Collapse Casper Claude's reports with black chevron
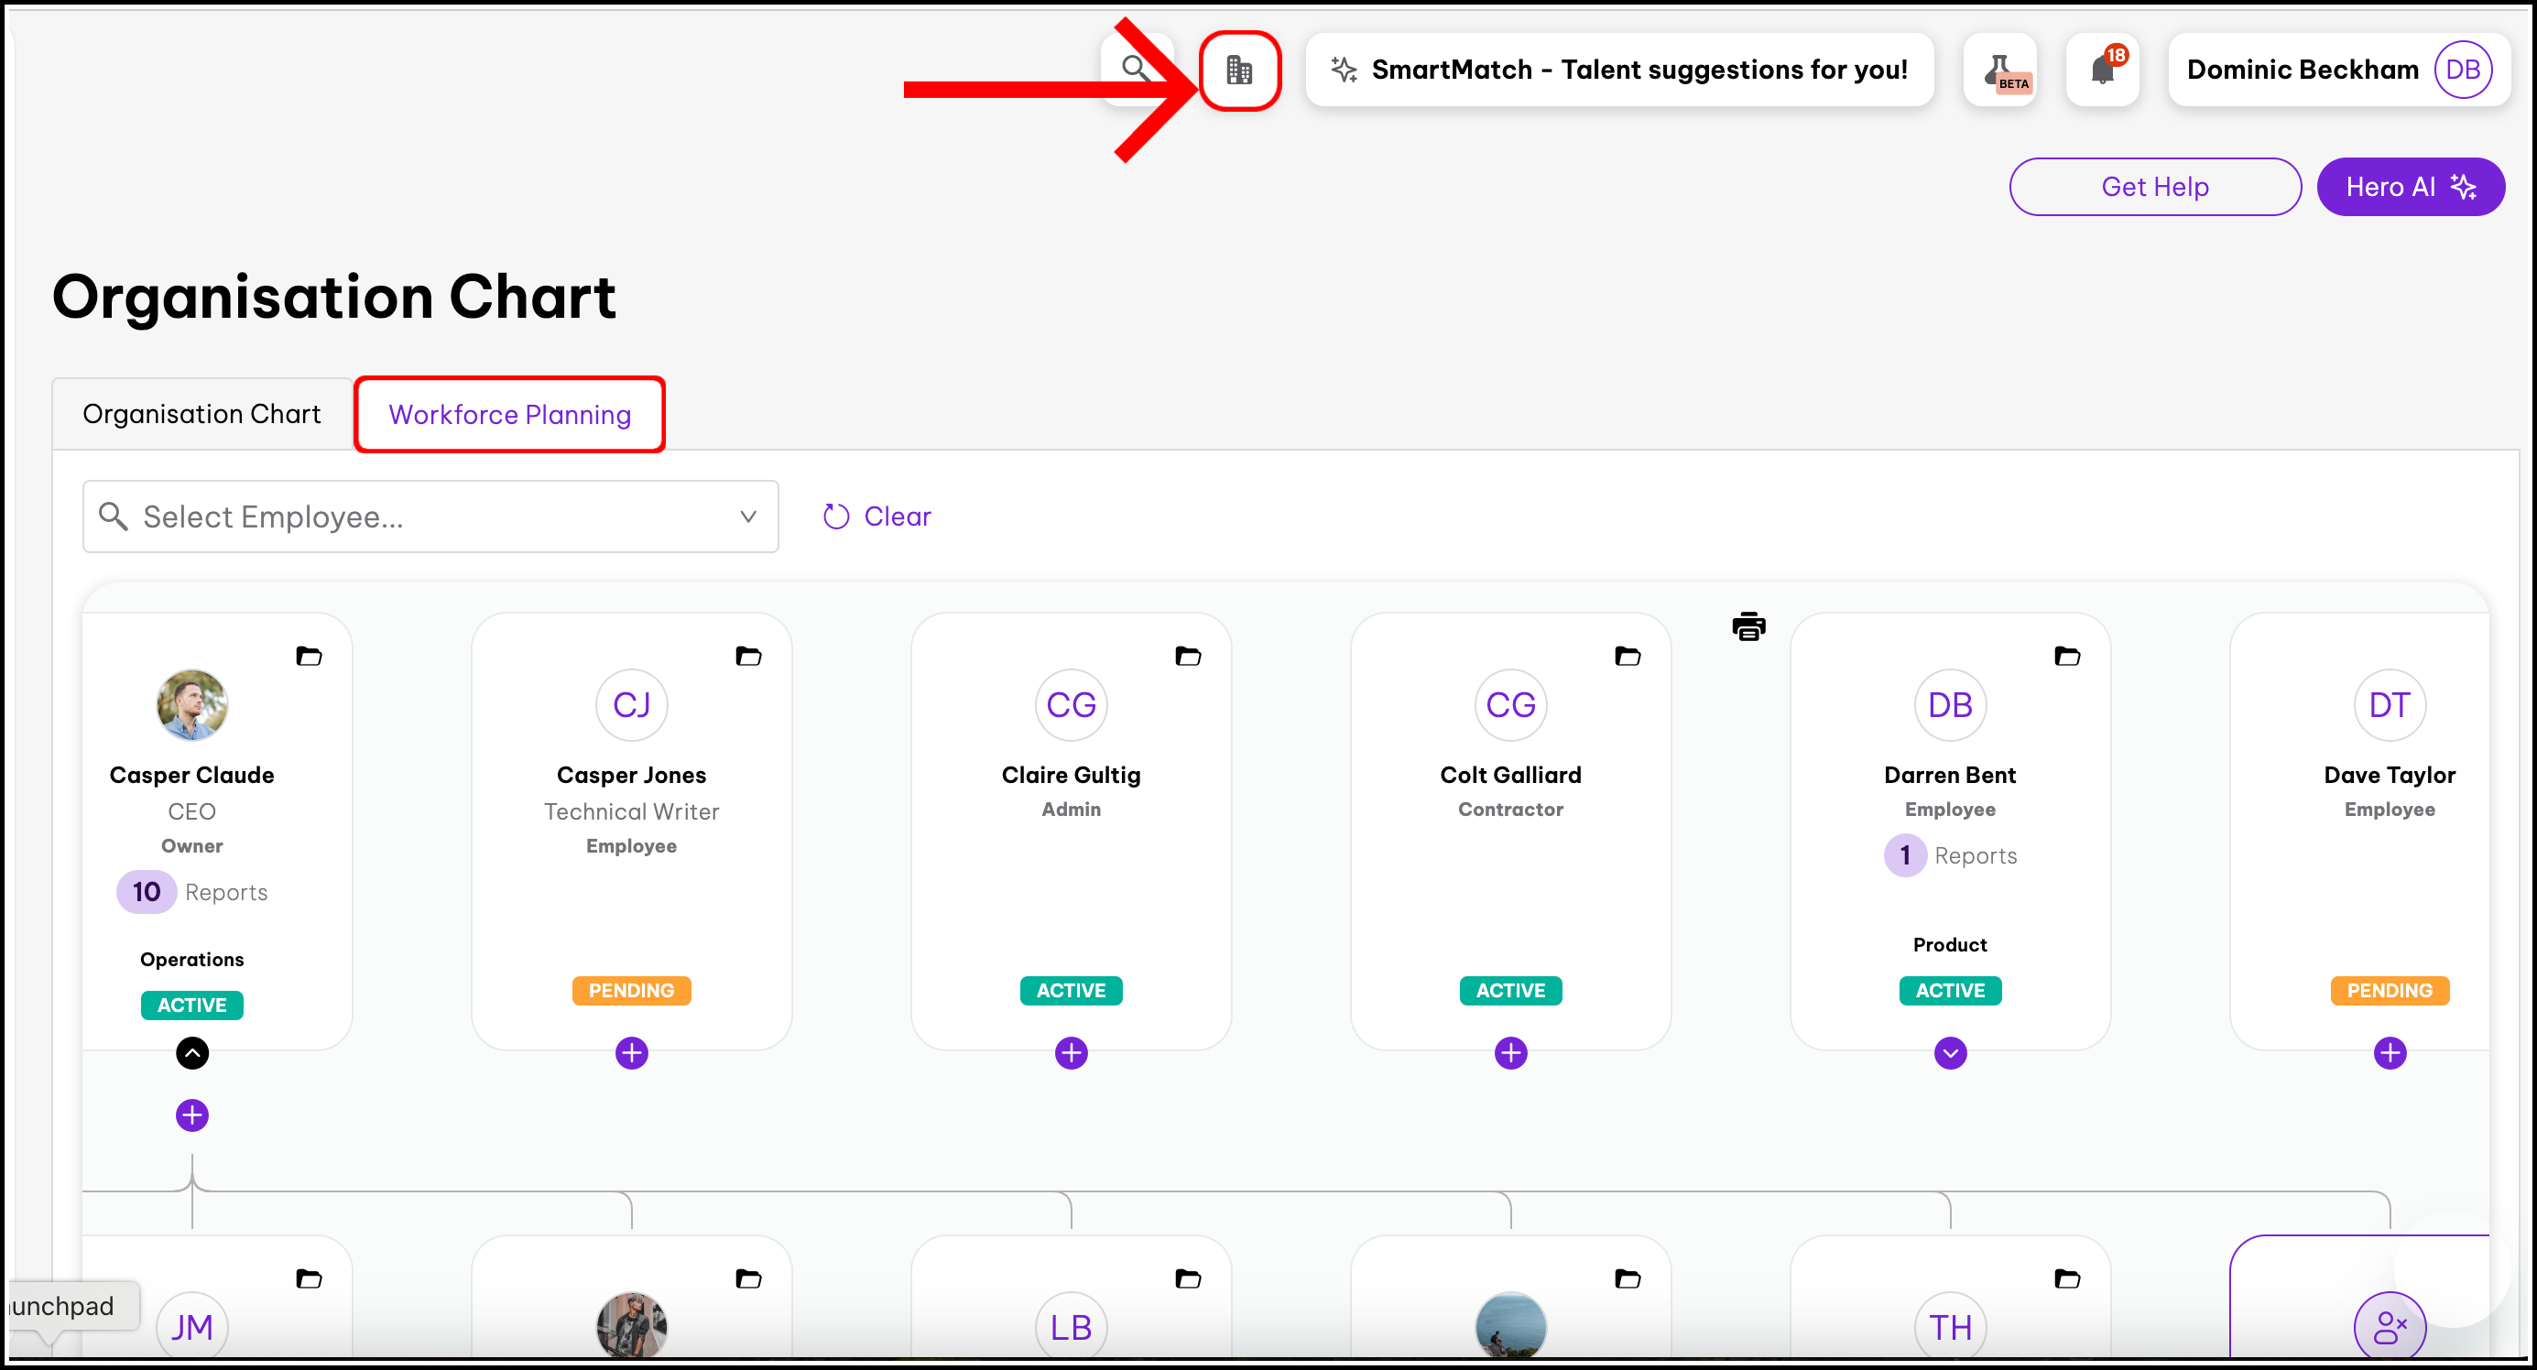 [x=192, y=1053]
